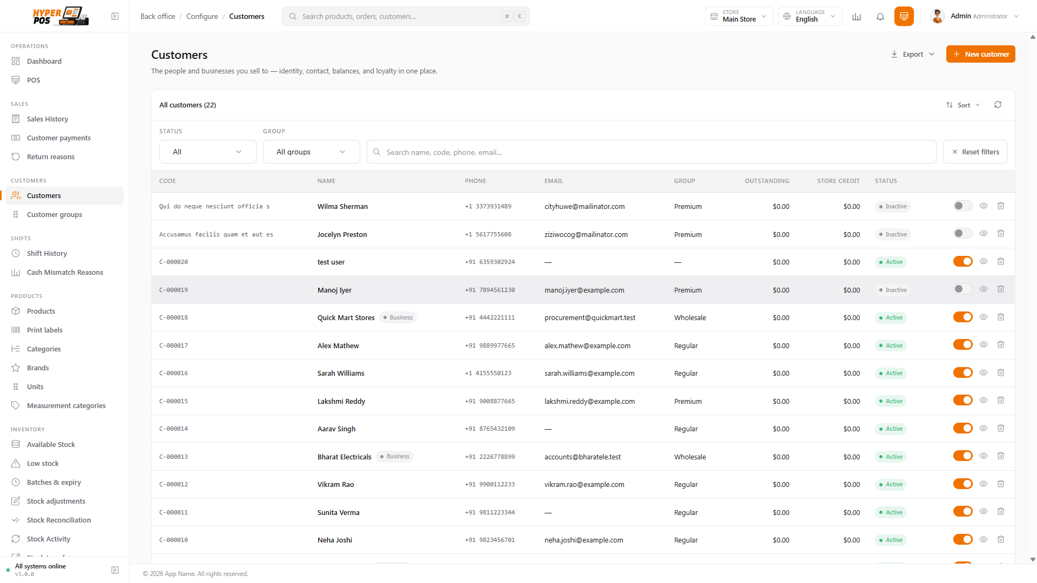Open the Admin Administrator account menu
Screen dimensions: 1037x583
point(975,16)
